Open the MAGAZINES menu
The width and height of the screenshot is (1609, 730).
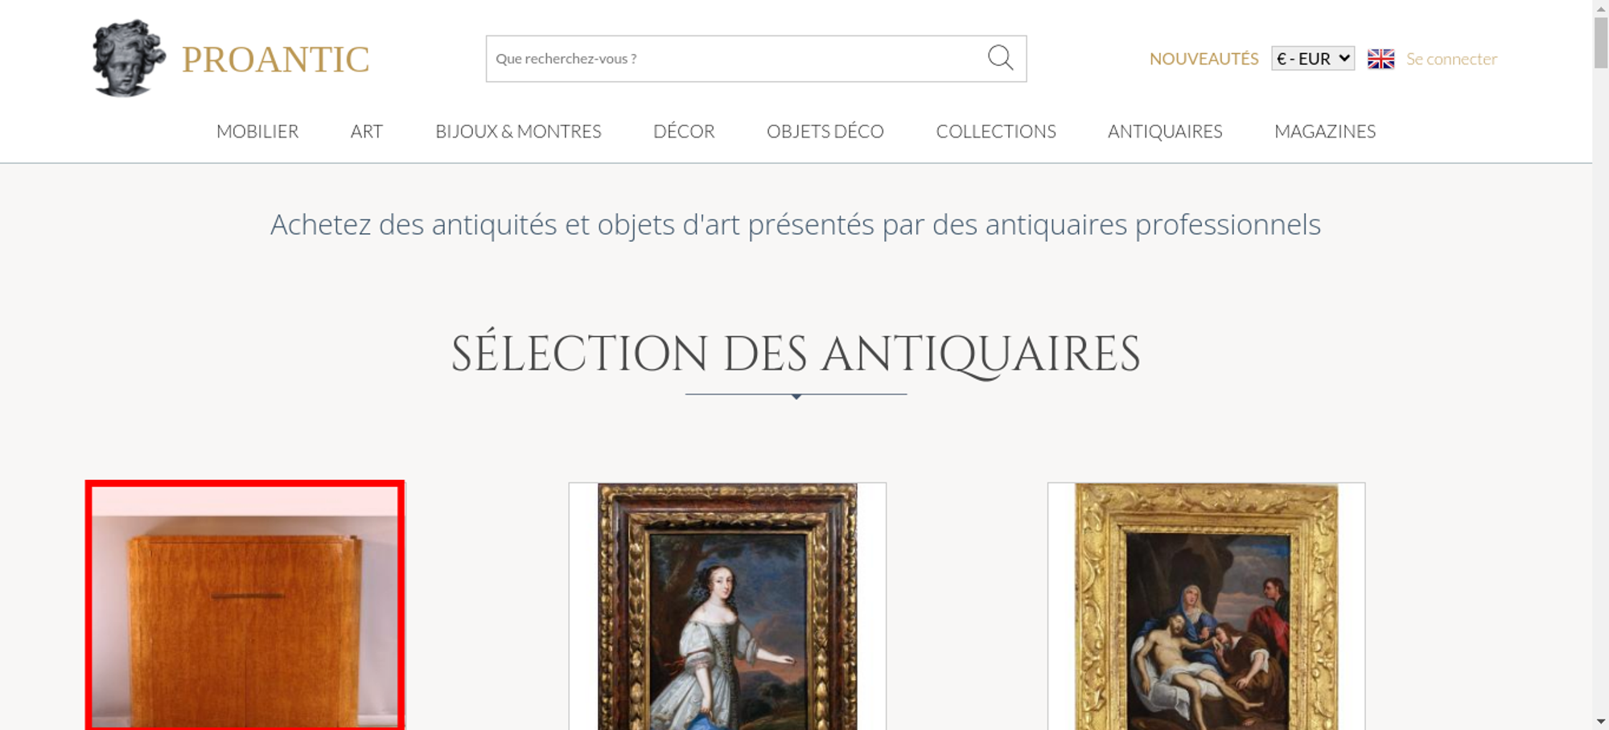click(x=1325, y=131)
